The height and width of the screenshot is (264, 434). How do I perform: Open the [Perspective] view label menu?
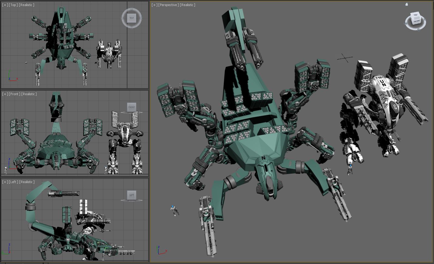pyautogui.click(x=168, y=5)
